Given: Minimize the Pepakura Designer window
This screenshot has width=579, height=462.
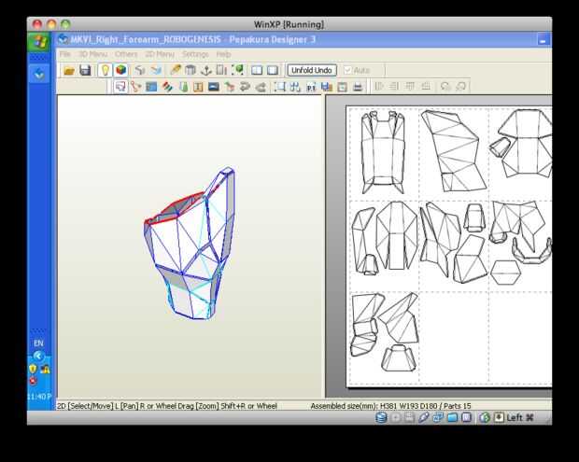Looking at the screenshot, I should tap(543, 40).
